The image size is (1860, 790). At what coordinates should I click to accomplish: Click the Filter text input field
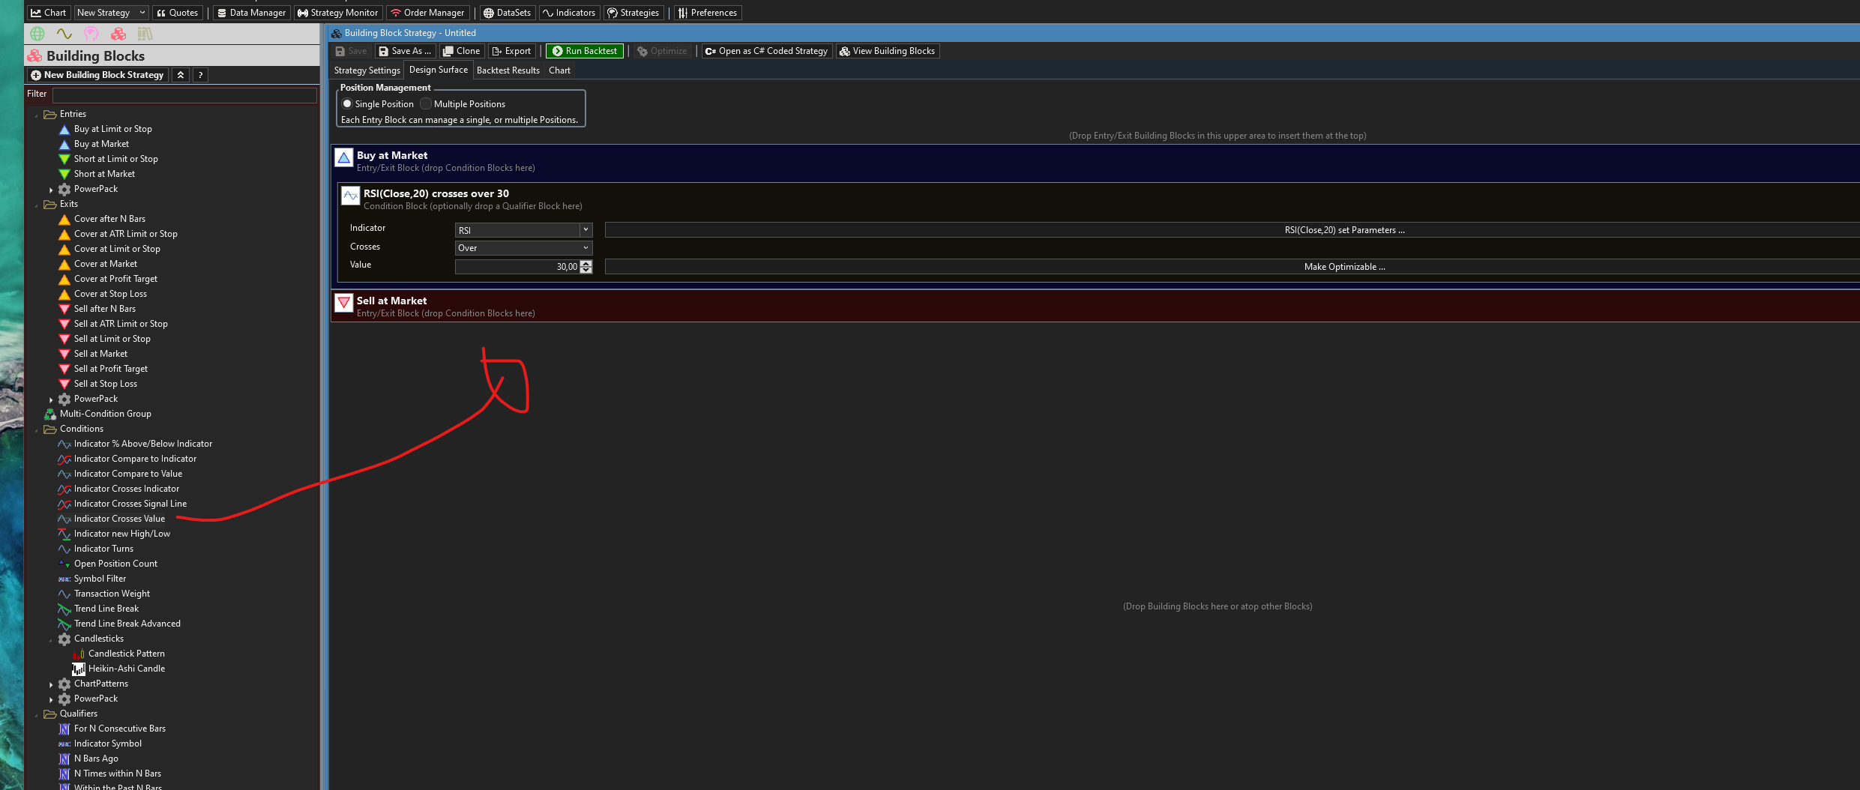pos(184,95)
